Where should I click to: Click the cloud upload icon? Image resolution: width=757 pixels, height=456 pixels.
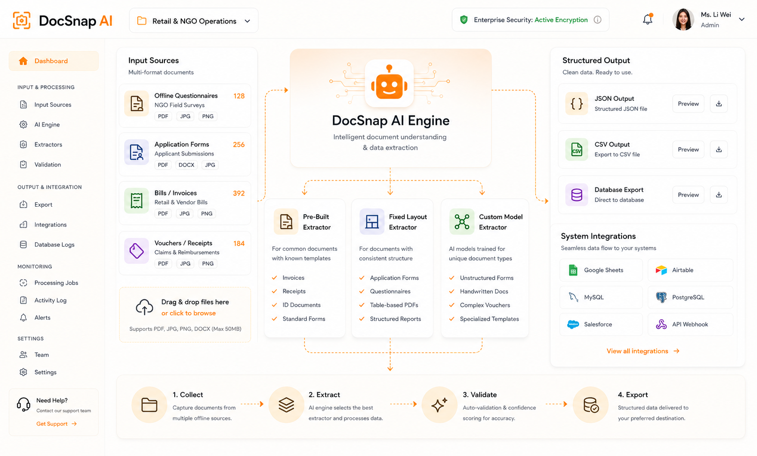coord(144,307)
